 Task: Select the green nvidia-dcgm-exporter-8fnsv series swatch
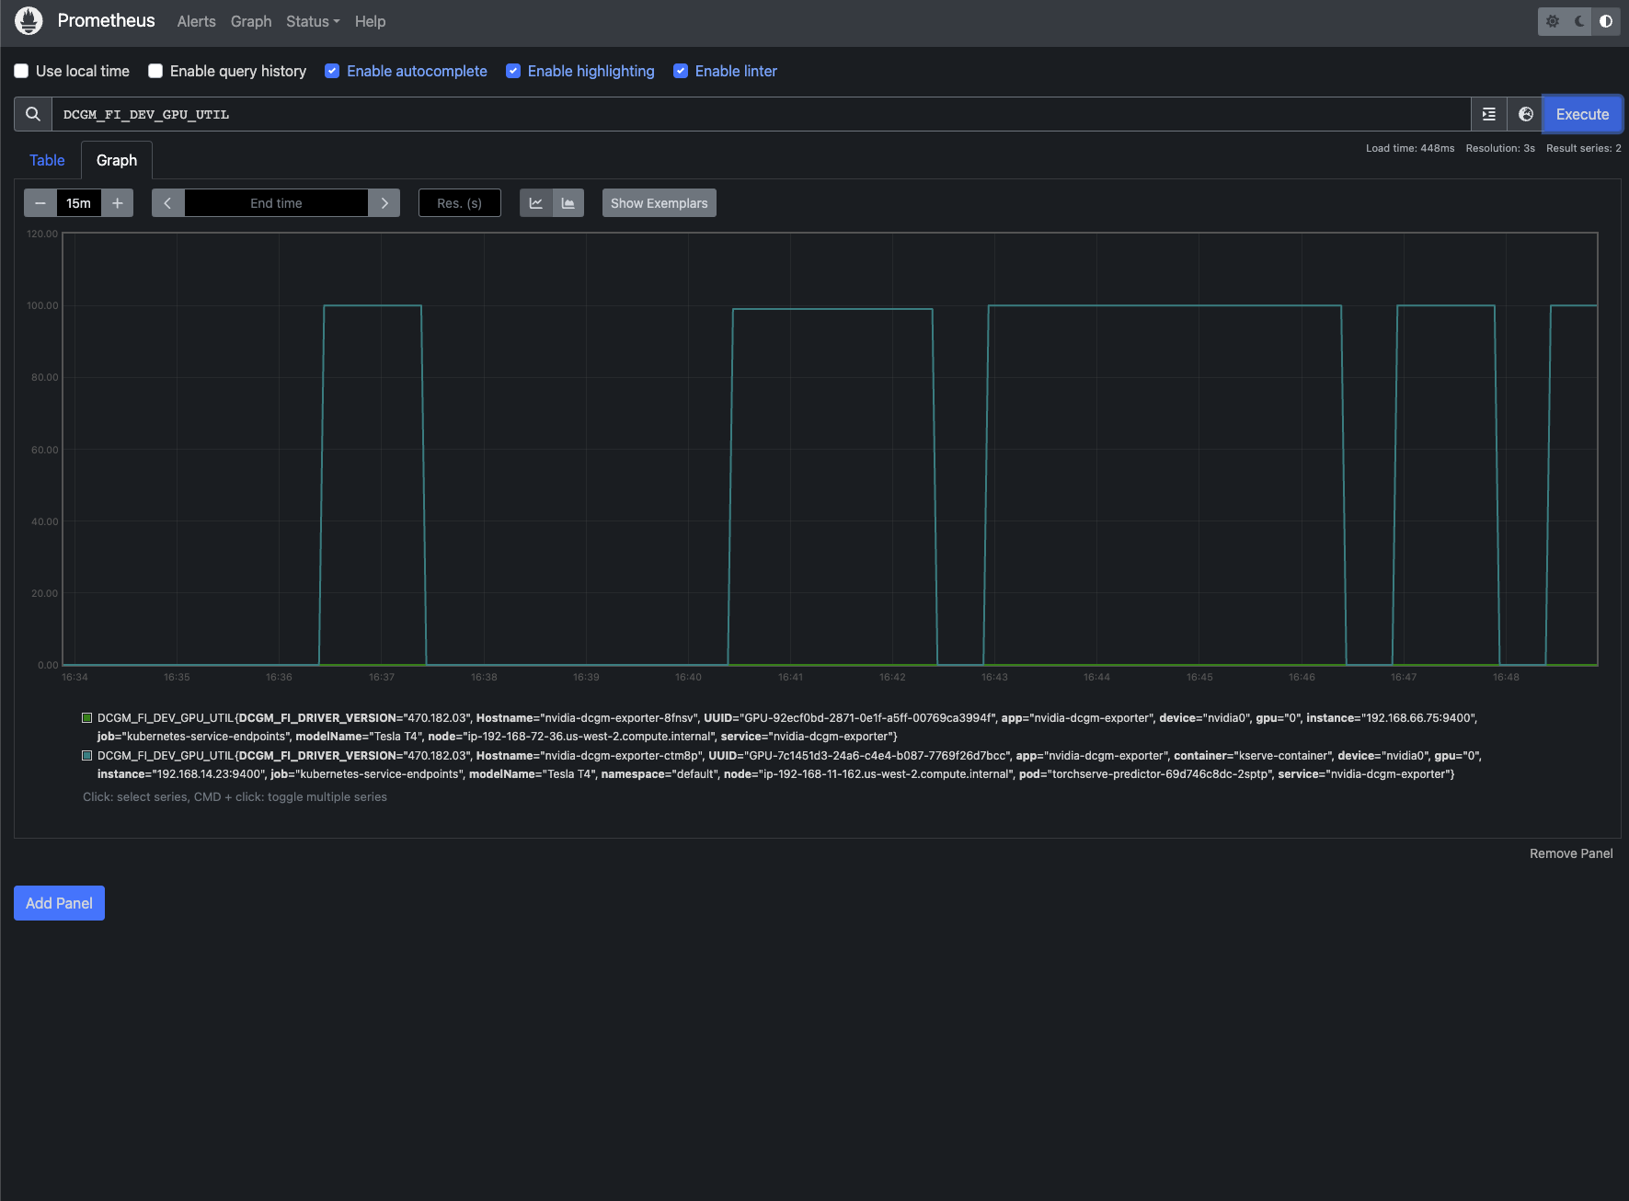[87, 718]
